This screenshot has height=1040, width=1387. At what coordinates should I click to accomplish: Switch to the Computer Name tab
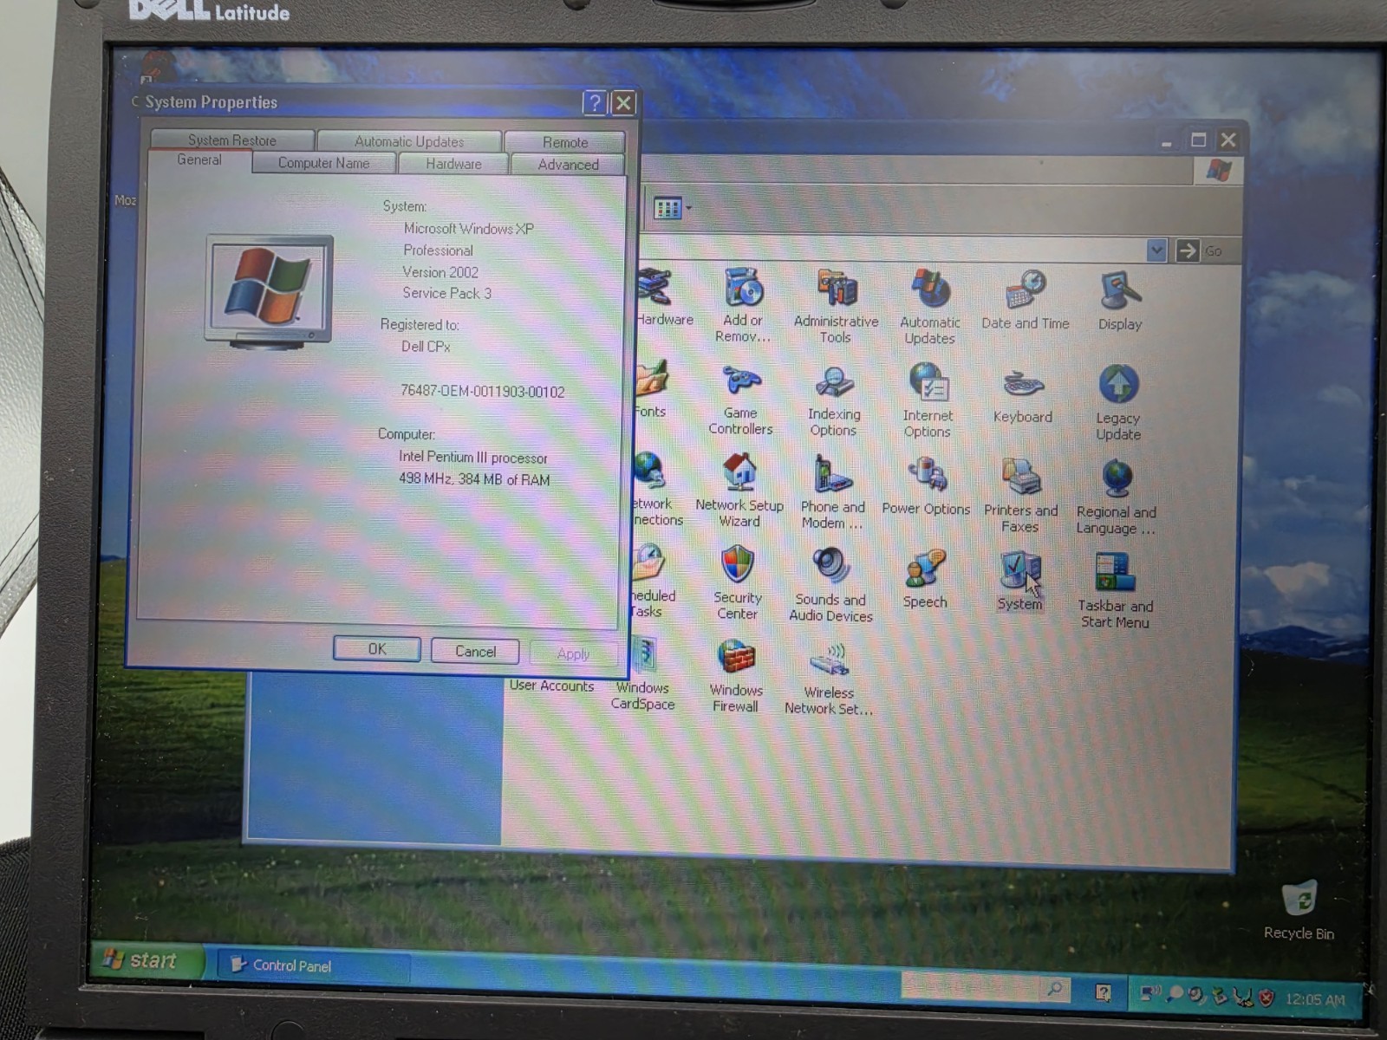[323, 163]
